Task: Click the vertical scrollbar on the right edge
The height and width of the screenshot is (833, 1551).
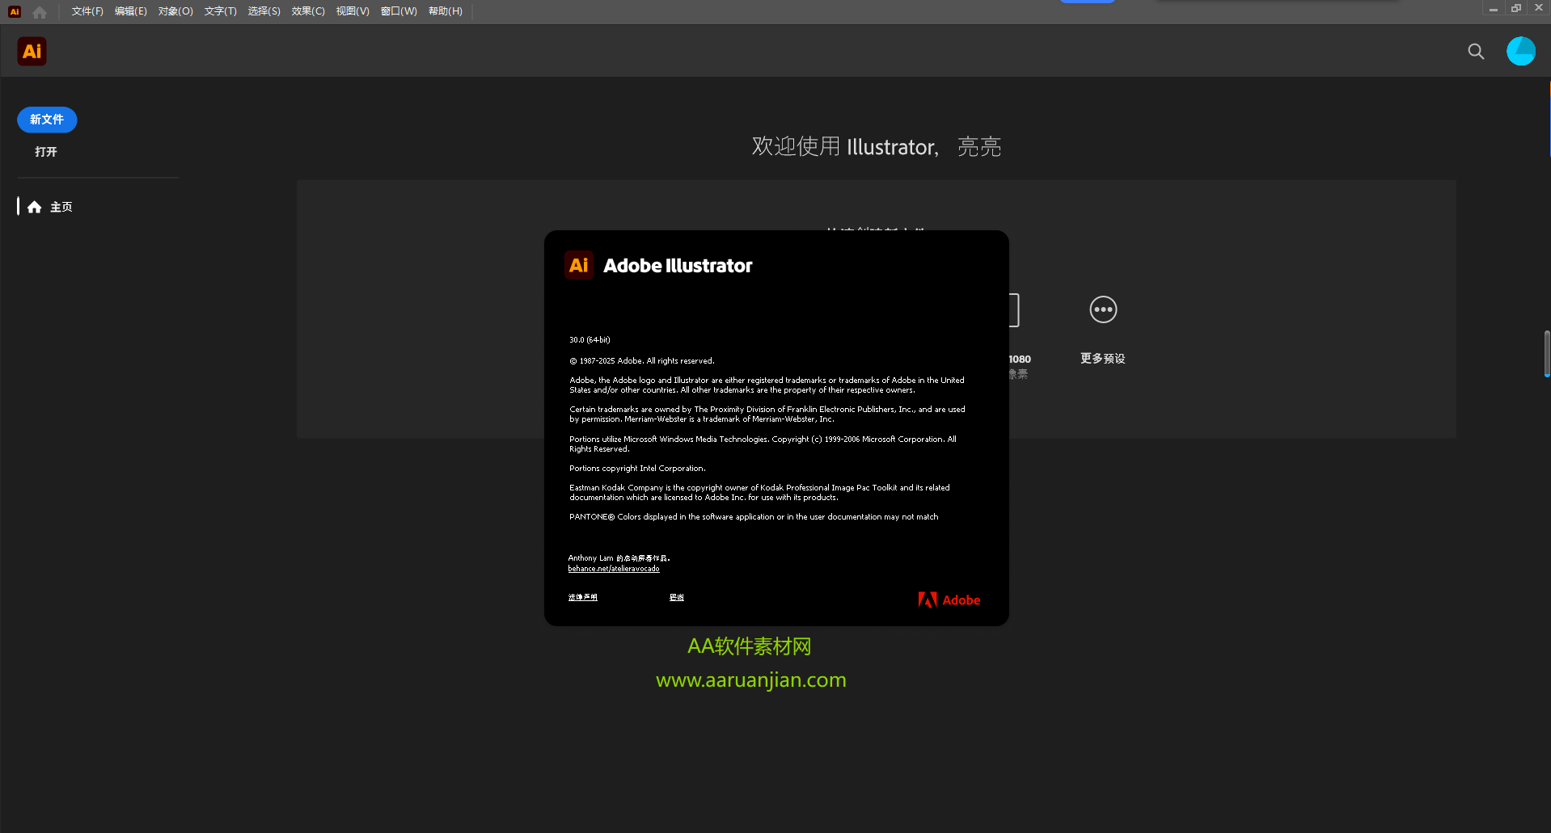Action: tap(1545, 353)
